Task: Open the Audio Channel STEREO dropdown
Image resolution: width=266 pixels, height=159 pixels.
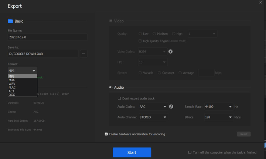Action: [x=153, y=117]
